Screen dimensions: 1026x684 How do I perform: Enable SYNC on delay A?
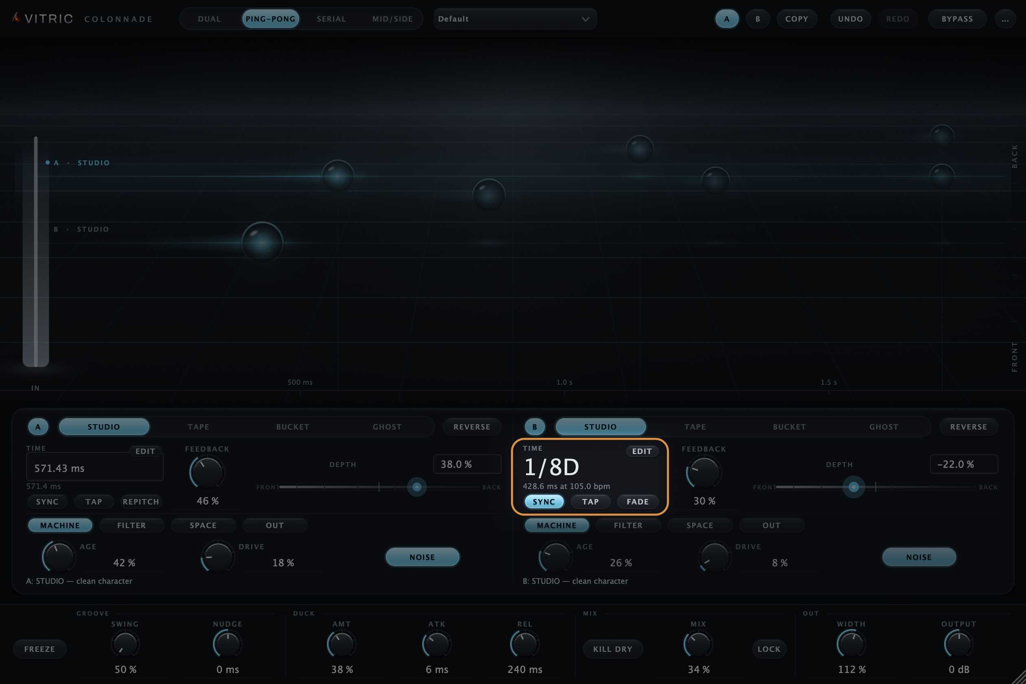[47, 502]
